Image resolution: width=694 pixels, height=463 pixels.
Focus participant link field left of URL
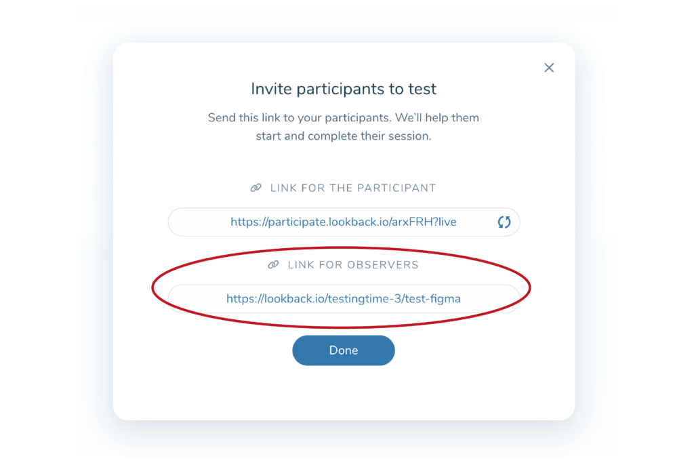click(199, 222)
